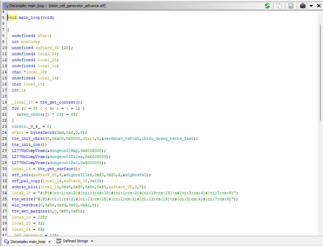Click the LZ77UnCompVram call for dungeon01Map

point(28,151)
